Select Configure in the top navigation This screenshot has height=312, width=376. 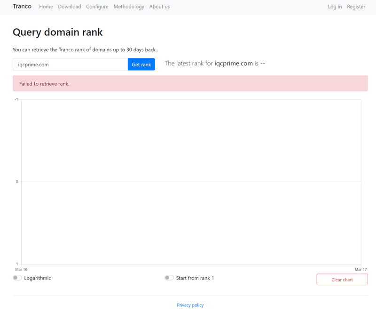point(97,7)
